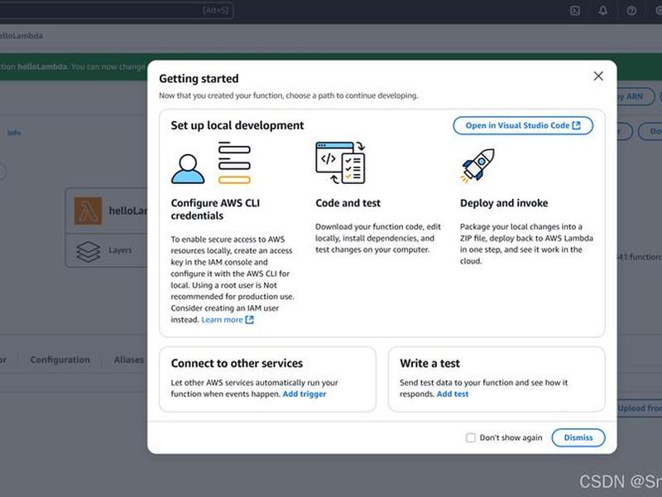Click the Set up local development heading

coord(237,126)
